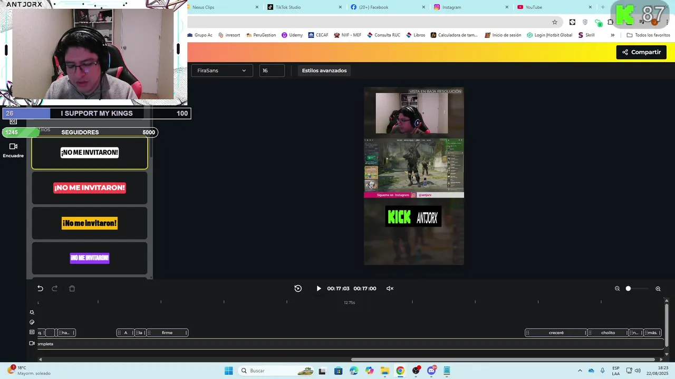Click the left arrow of the timeline scrollbar

(40, 360)
